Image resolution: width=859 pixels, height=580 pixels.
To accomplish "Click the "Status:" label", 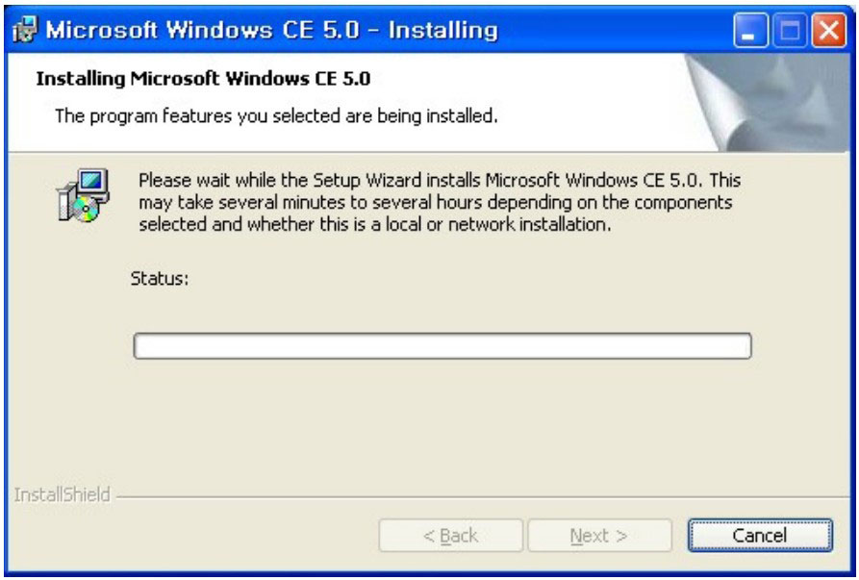I will [x=159, y=279].
